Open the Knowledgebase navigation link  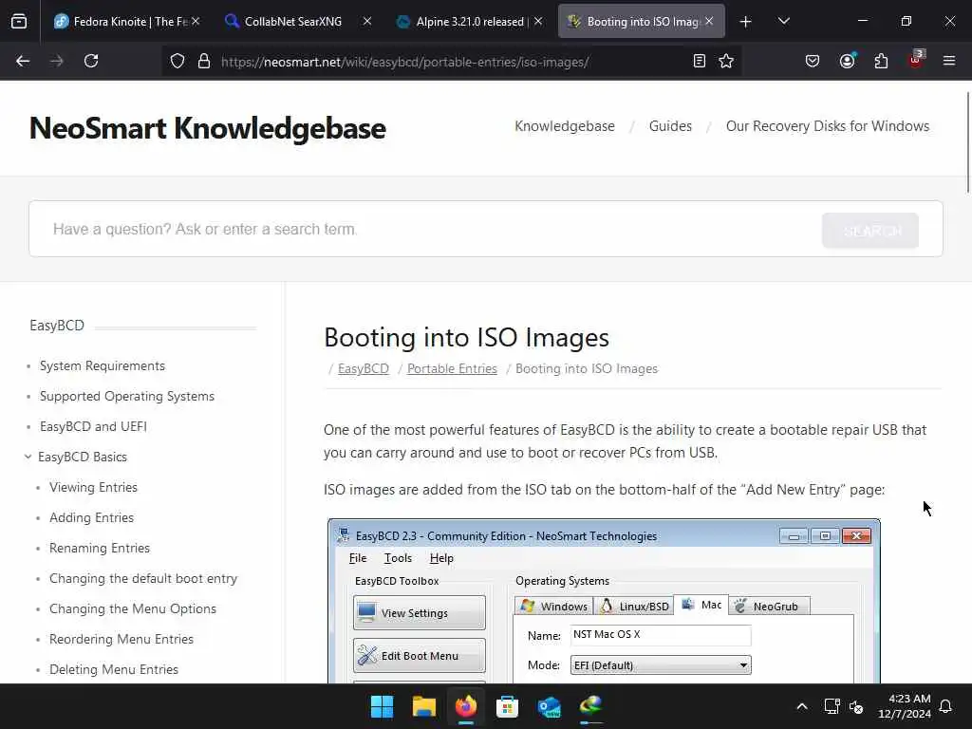point(565,126)
